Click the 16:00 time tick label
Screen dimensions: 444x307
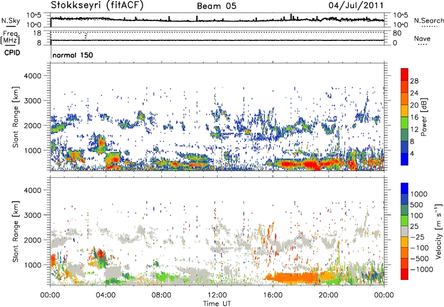coord(273,295)
